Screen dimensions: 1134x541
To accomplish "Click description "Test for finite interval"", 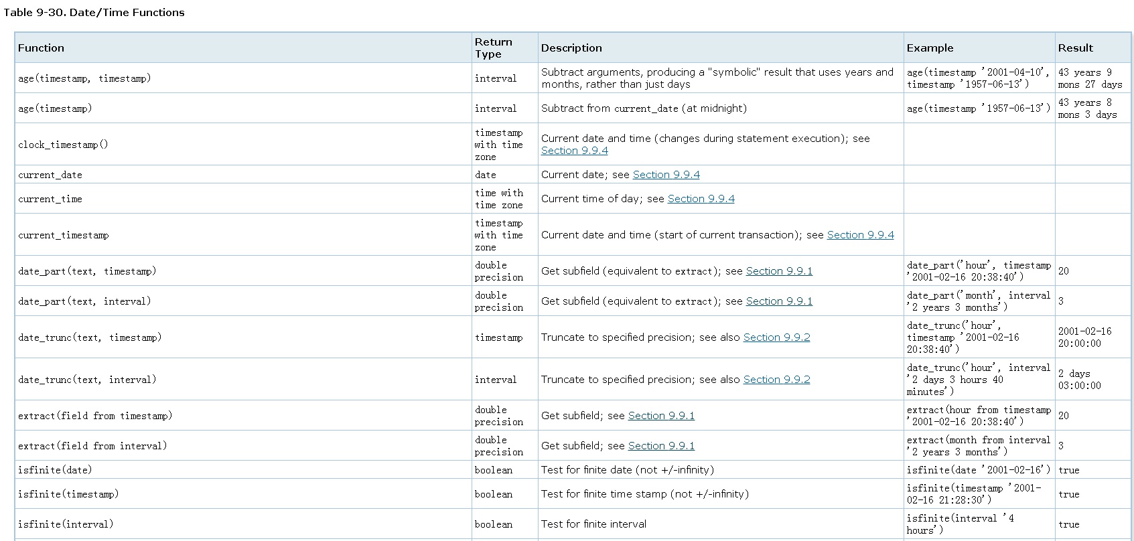I will [594, 524].
